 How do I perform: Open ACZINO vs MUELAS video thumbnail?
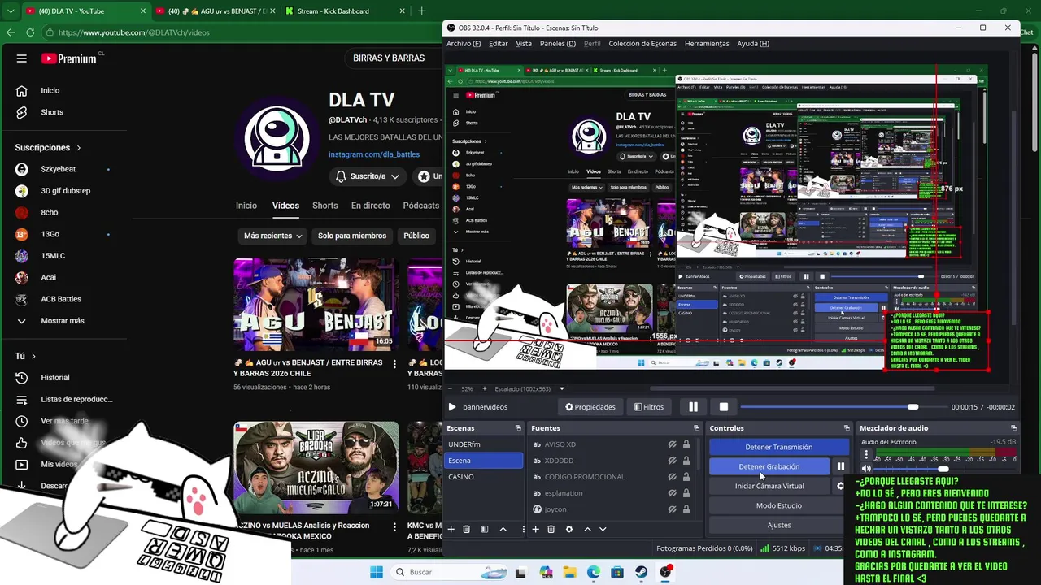[316, 467]
